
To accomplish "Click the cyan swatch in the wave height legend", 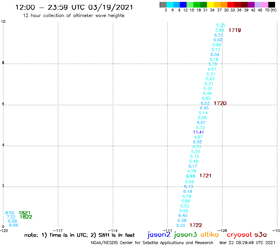I will pyautogui.click(x=170, y=5).
